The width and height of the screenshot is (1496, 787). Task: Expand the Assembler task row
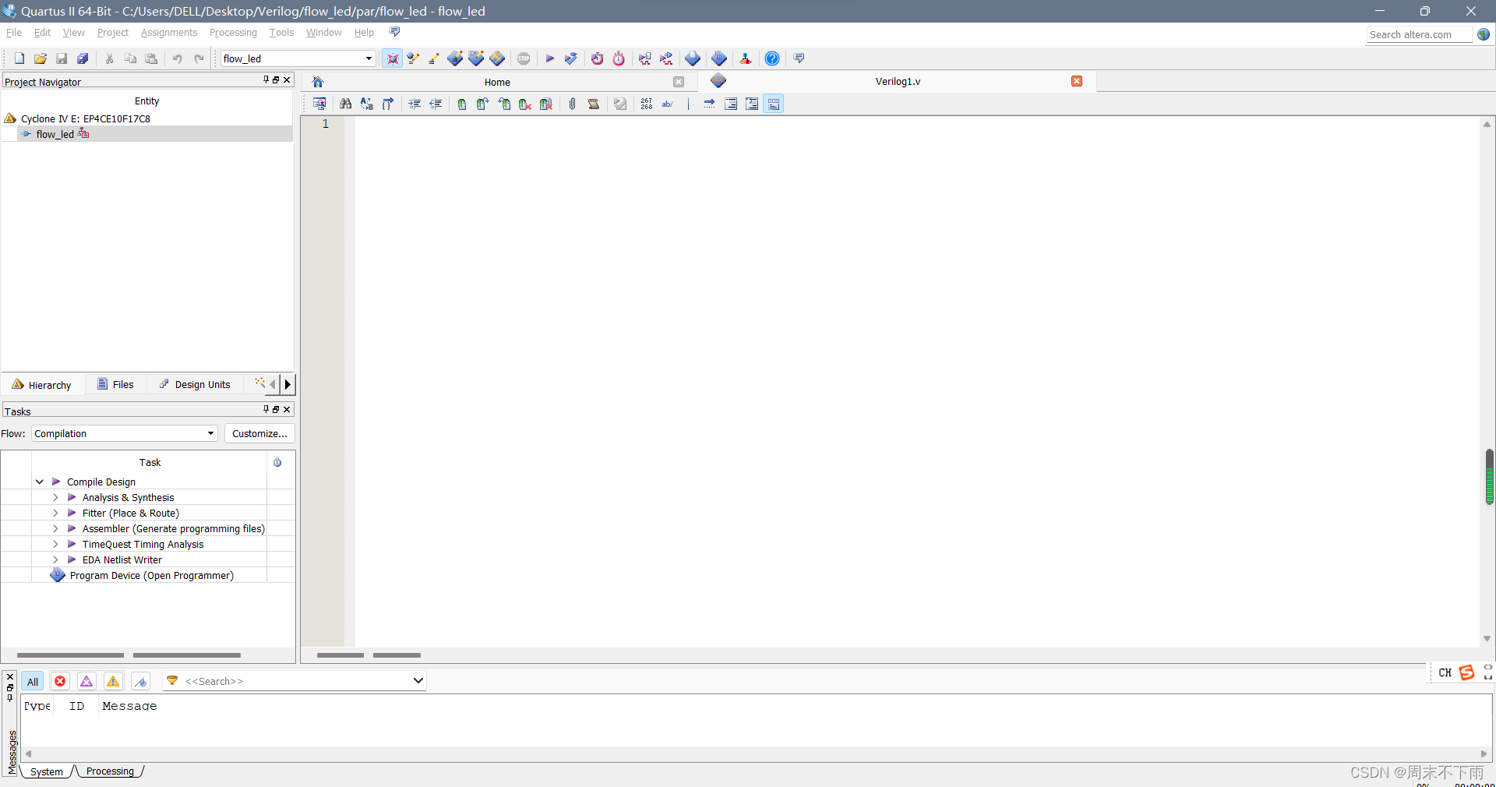[55, 528]
